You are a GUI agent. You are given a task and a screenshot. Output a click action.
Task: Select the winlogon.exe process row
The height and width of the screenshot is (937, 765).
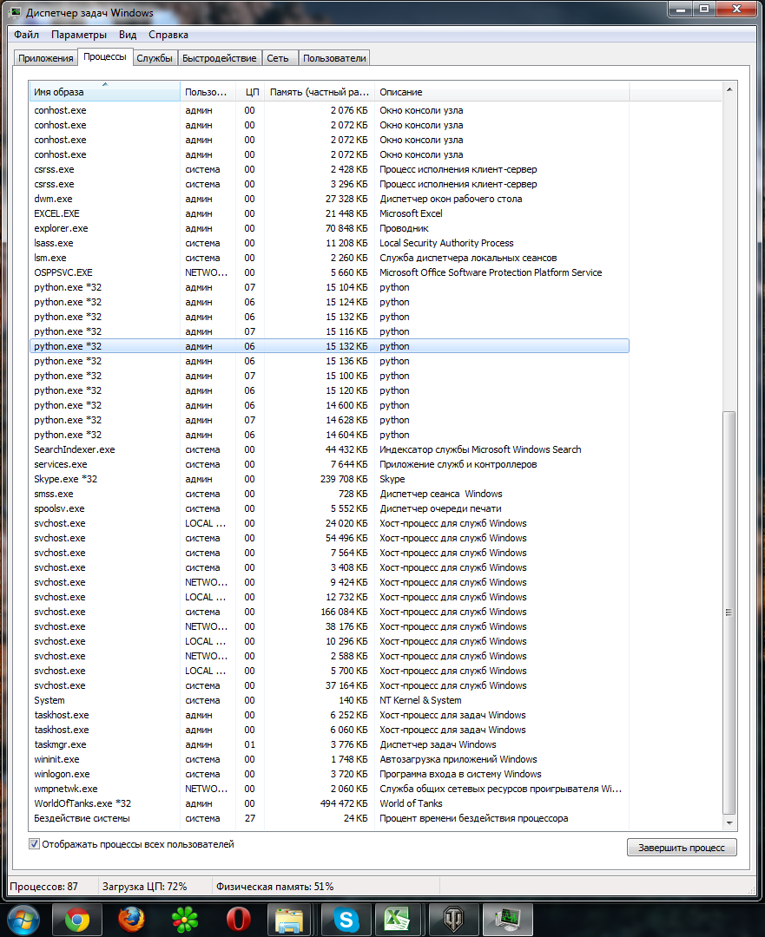[329, 774]
